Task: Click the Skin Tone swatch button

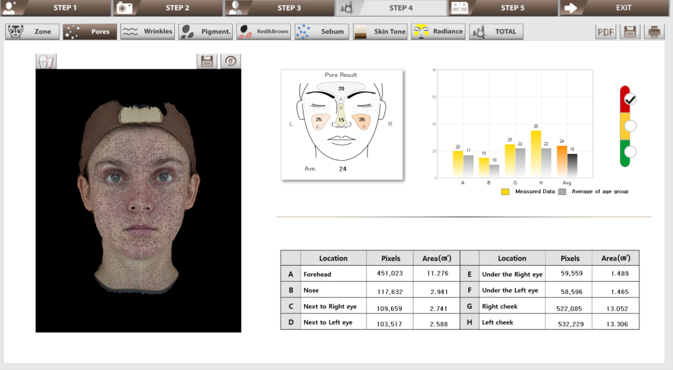Action: pyautogui.click(x=380, y=32)
